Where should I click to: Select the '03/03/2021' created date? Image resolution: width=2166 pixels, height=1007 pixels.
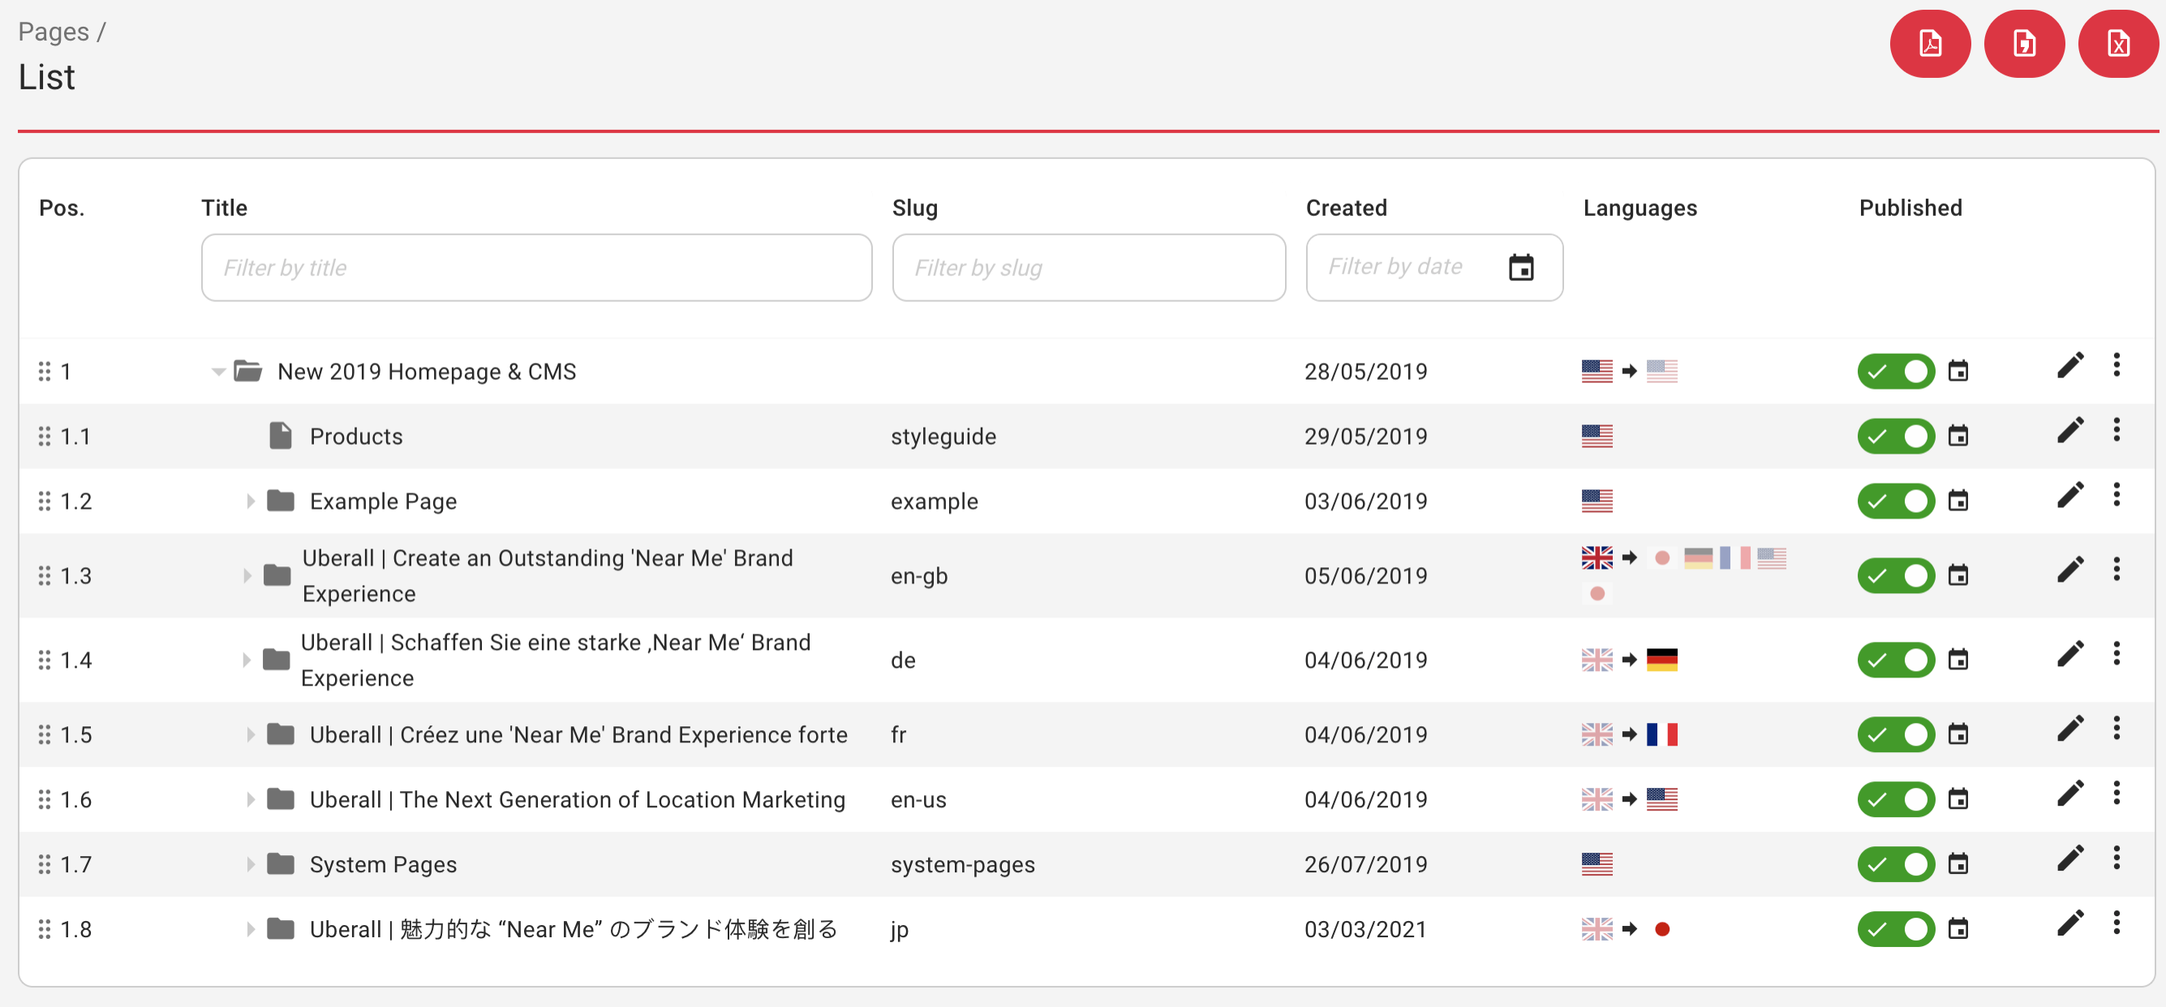coord(1365,929)
